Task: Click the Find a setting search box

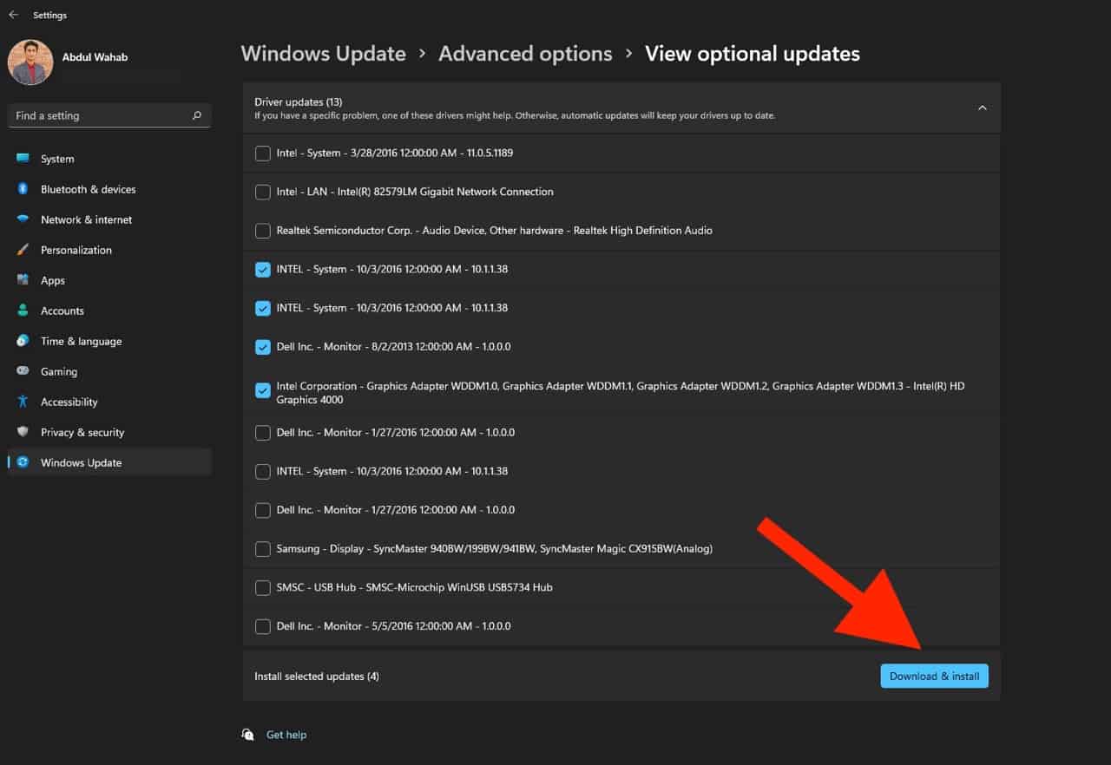Action: [x=109, y=115]
